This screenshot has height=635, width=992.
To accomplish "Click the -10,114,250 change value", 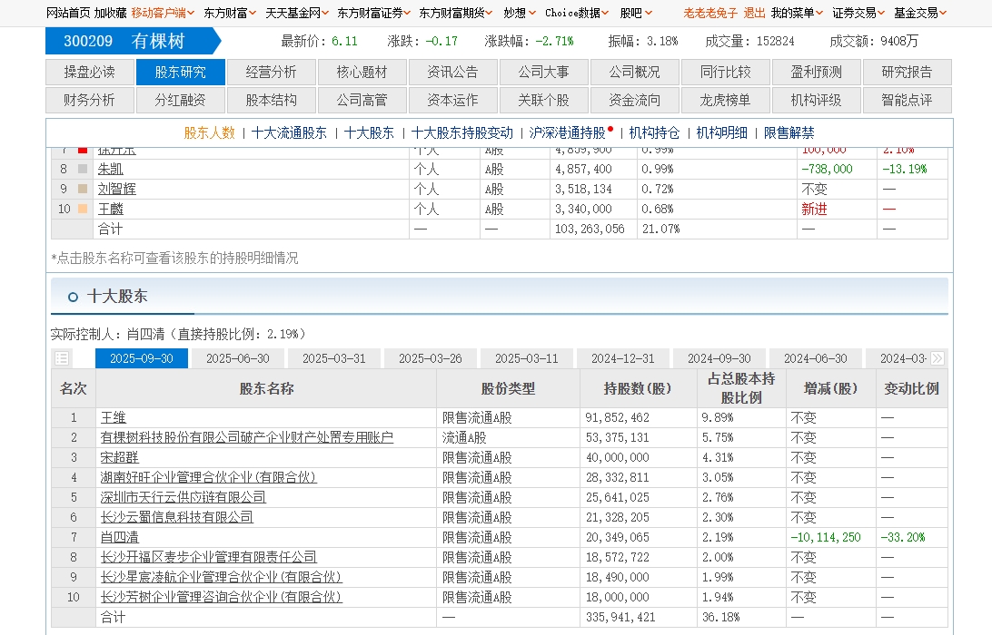I will (x=826, y=537).
